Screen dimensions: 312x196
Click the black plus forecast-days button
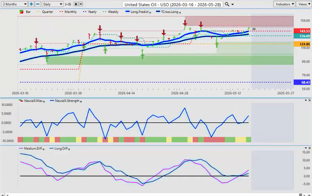(x=76, y=4)
